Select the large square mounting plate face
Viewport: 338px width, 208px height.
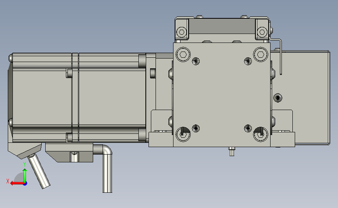pos(221,95)
